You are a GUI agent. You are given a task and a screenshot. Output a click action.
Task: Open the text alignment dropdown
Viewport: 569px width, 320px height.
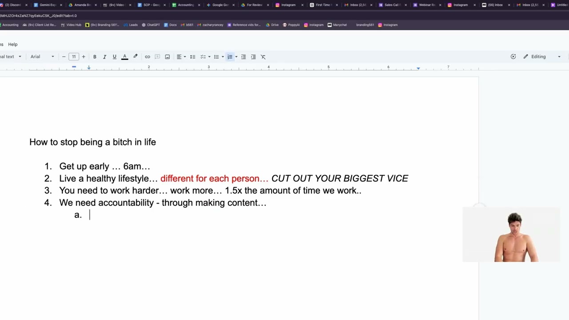point(181,56)
